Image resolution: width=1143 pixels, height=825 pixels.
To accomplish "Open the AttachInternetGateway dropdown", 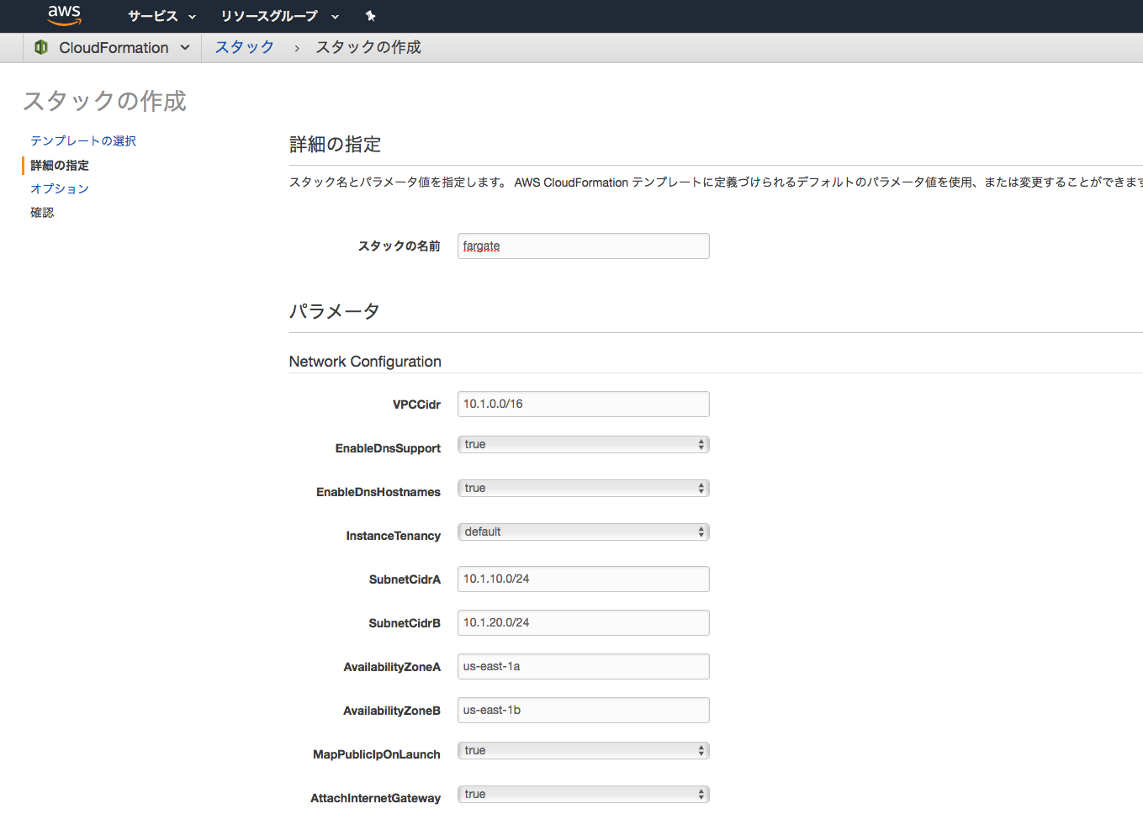I will (583, 794).
